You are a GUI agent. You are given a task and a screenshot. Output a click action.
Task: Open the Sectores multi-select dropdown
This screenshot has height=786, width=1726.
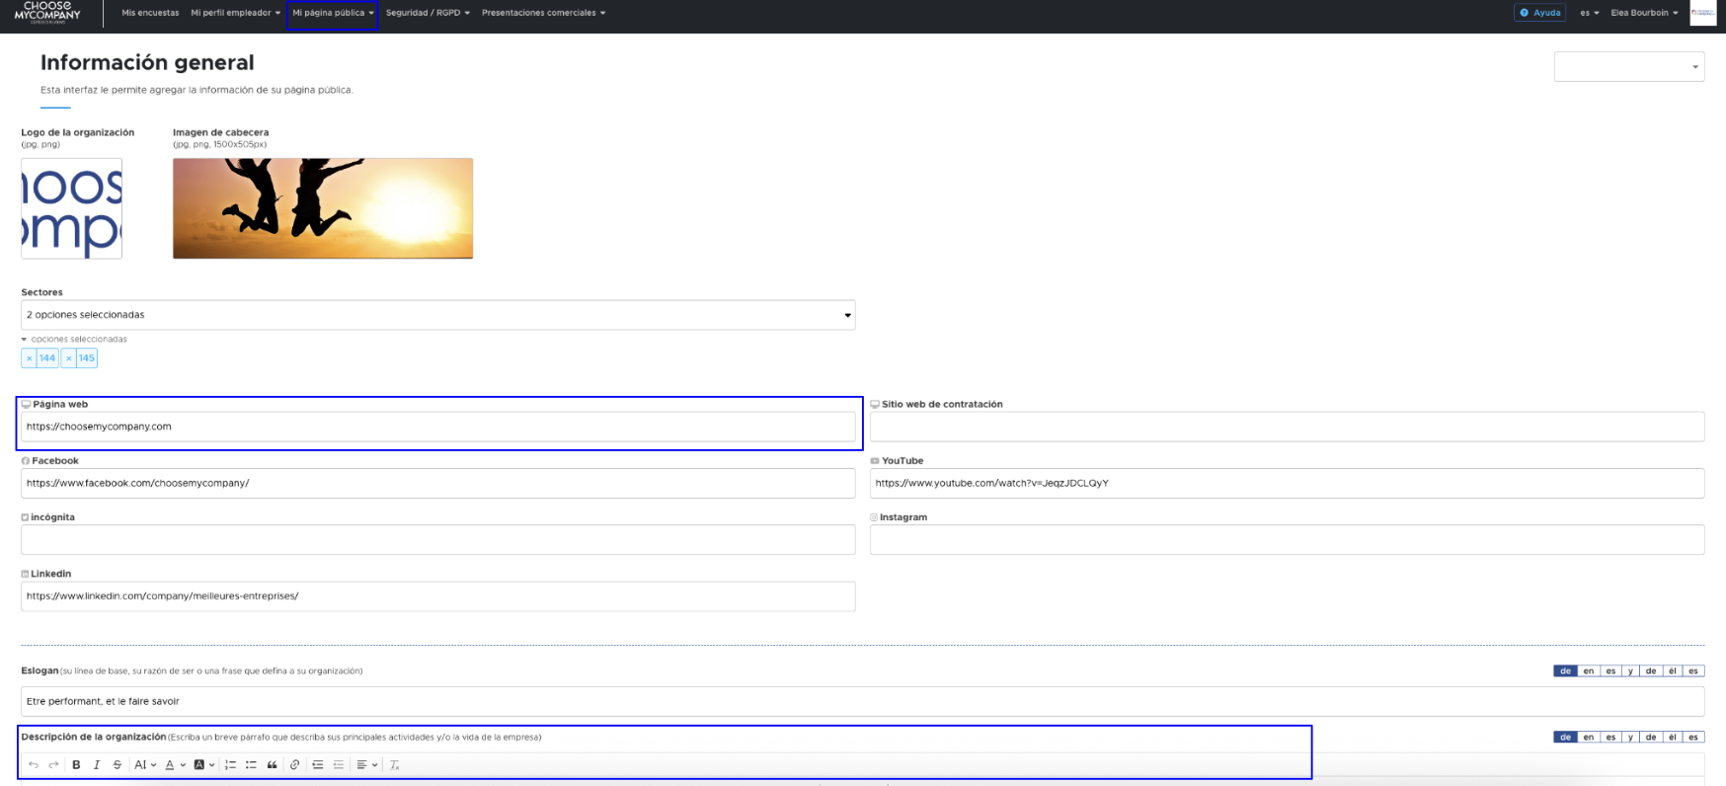coord(437,315)
